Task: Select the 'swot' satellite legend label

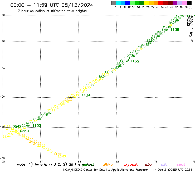Action: (181, 164)
